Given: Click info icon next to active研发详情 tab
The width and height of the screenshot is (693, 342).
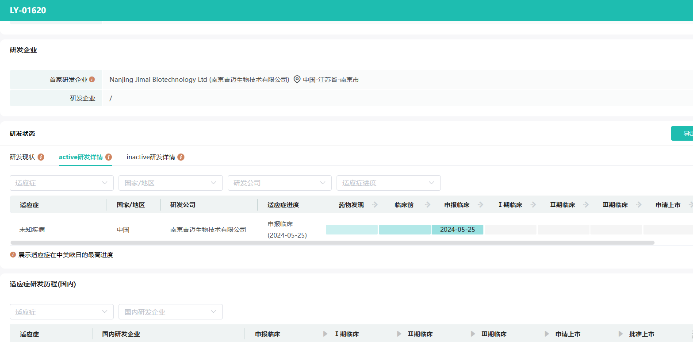Looking at the screenshot, I should point(109,157).
